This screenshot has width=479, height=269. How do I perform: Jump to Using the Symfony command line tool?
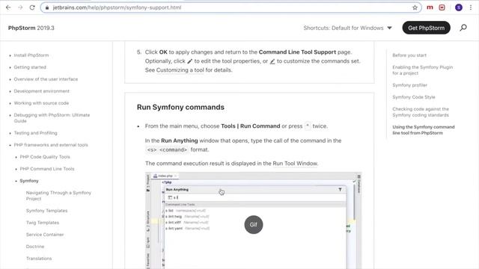[424, 130]
